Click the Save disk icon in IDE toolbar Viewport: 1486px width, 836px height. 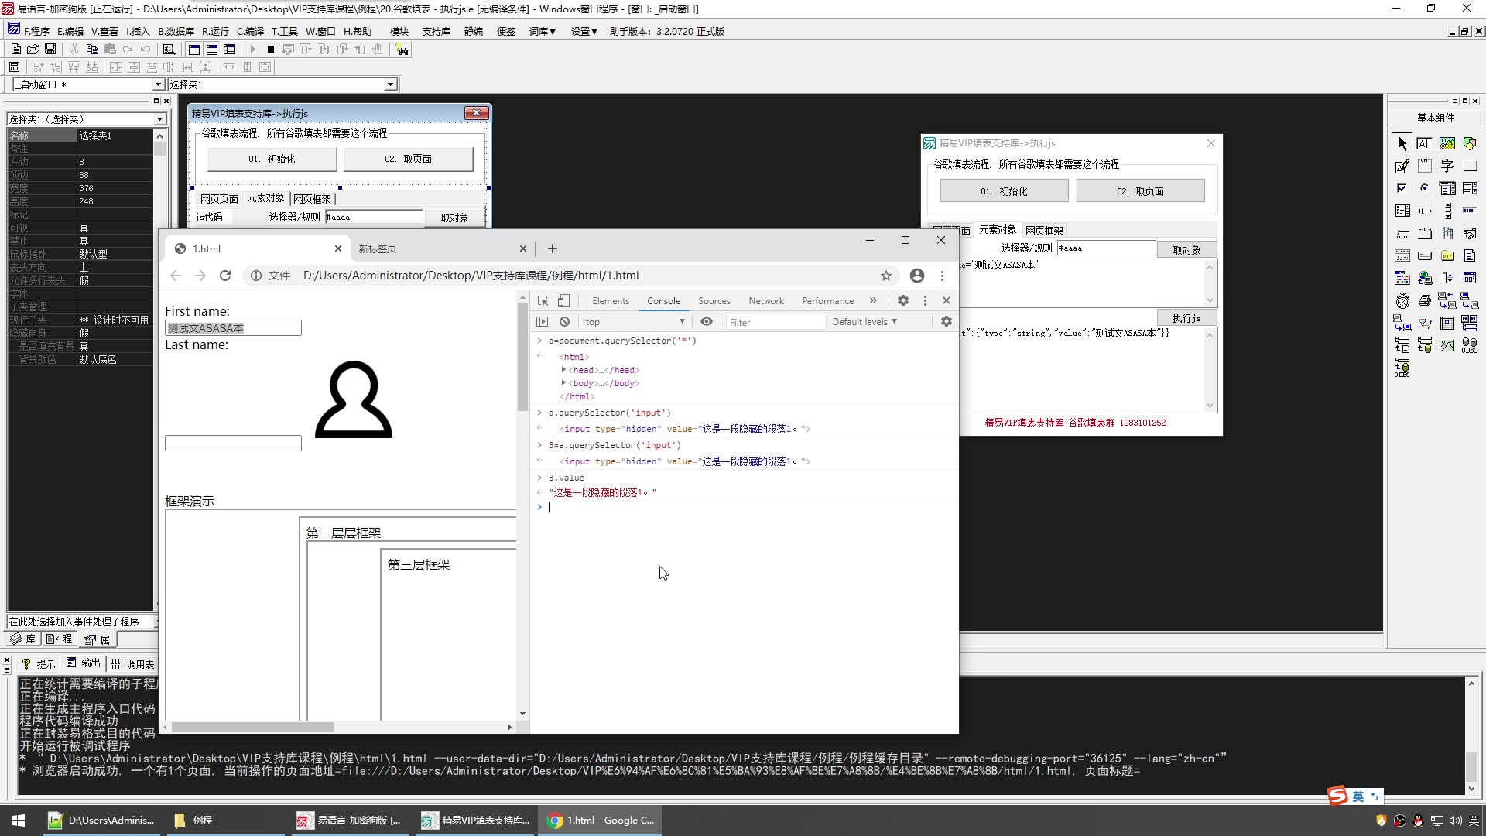click(x=50, y=50)
